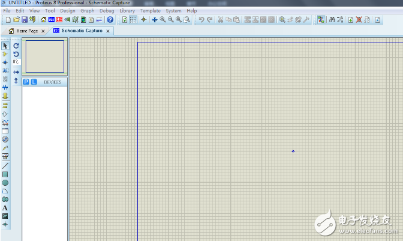The image size is (403, 241).
Task: Open the File menu
Action: coord(7,11)
